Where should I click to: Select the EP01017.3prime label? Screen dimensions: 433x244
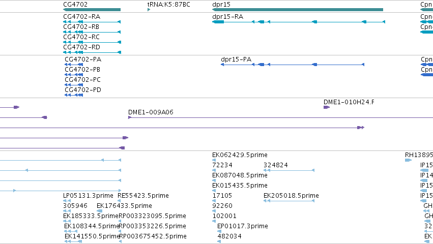[243, 226]
